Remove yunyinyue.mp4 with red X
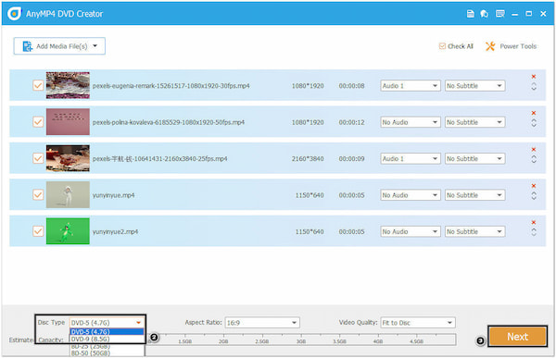The height and width of the screenshot is (358, 556). pyautogui.click(x=534, y=186)
